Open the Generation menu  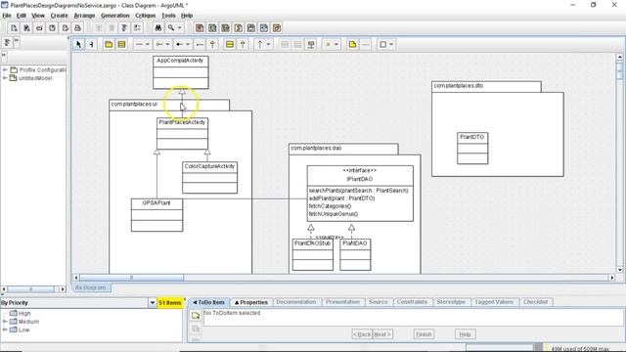coord(115,16)
